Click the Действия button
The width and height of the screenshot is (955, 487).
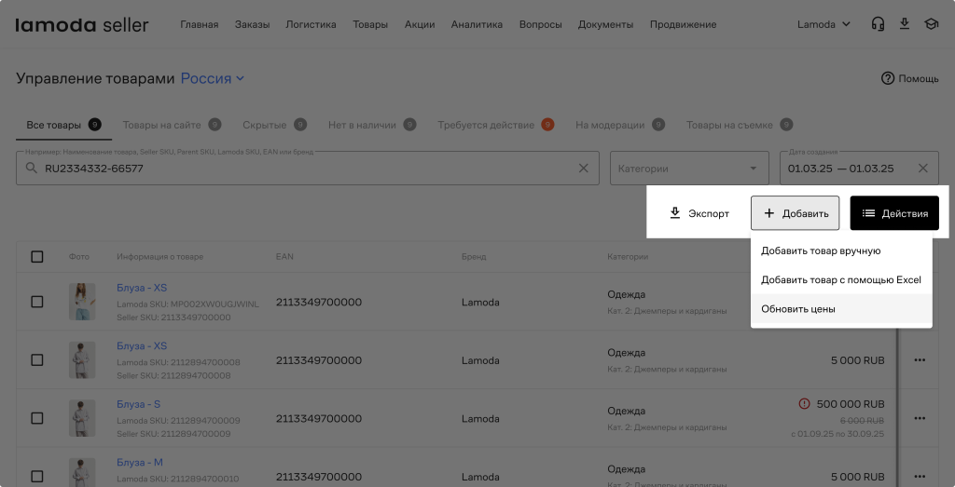894,213
